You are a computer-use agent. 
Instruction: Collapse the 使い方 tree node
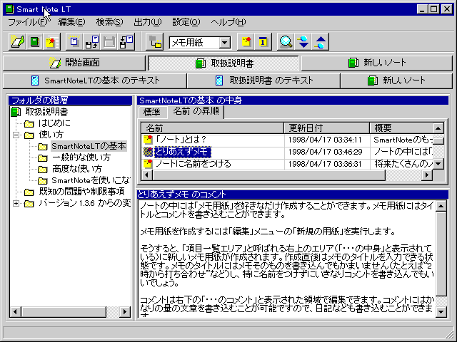click(16, 135)
